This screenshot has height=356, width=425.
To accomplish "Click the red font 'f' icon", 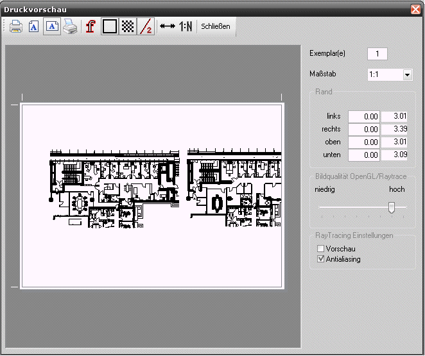I will pos(91,26).
